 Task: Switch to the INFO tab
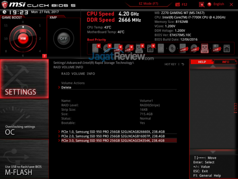226,62
